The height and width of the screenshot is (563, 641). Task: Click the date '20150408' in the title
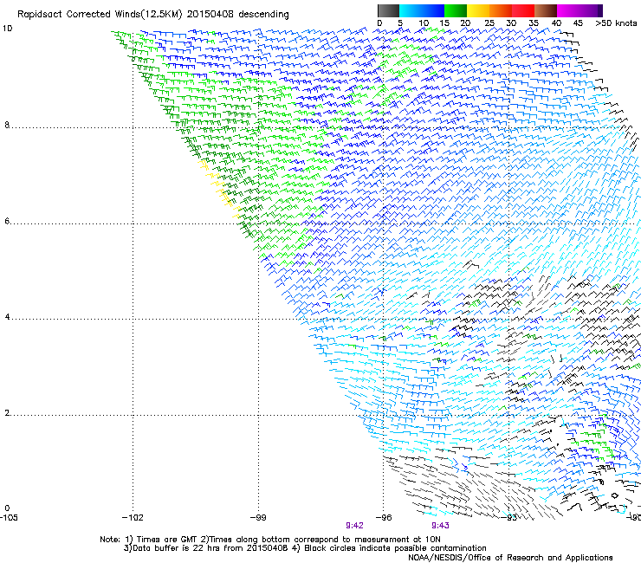[x=210, y=14]
